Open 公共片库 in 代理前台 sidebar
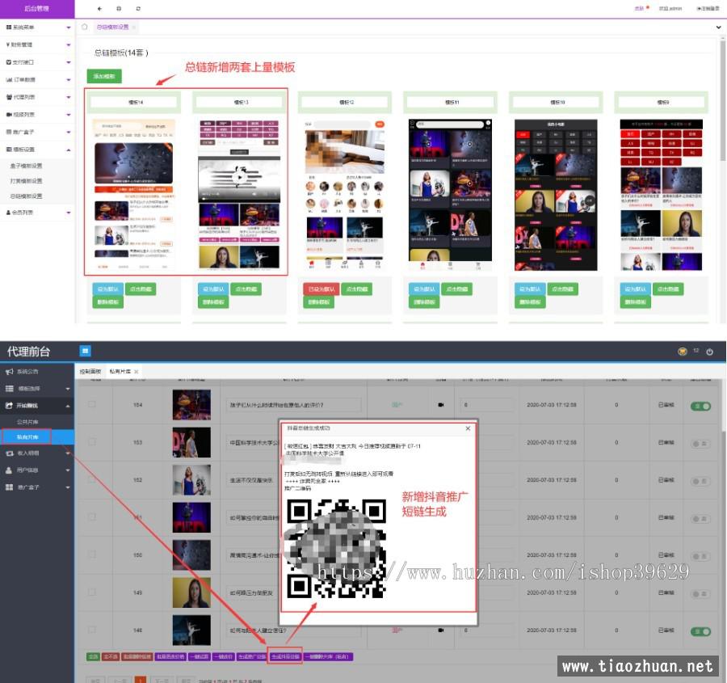The image size is (727, 683). pyautogui.click(x=27, y=422)
